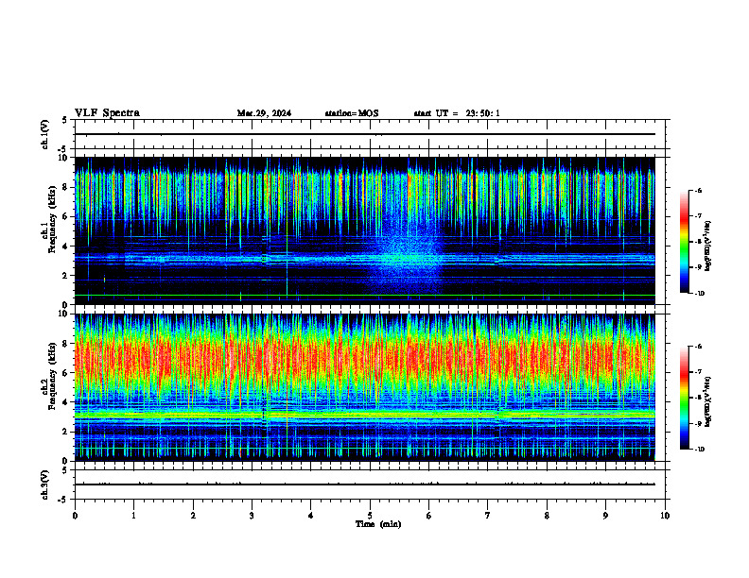Click the yellow-green 3 kHz band in the ch.2 spectrogram
This screenshot has width=749, height=578.
click(x=365, y=415)
